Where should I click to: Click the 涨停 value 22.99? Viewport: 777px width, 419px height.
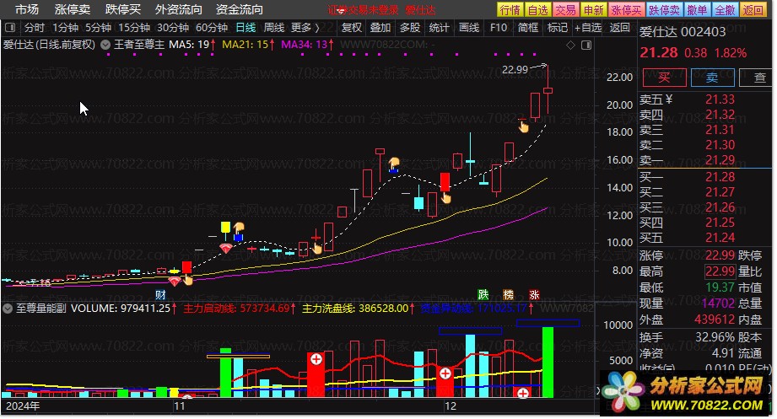pos(720,255)
